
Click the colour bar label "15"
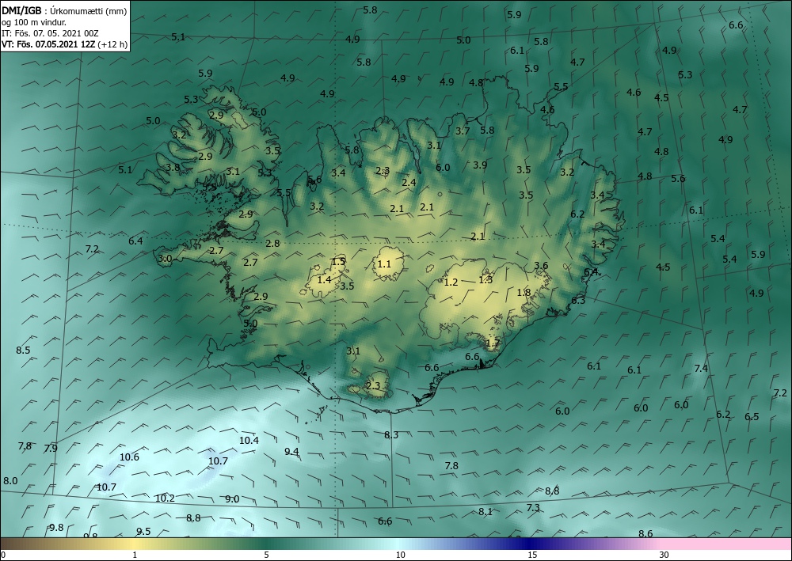[x=532, y=555]
